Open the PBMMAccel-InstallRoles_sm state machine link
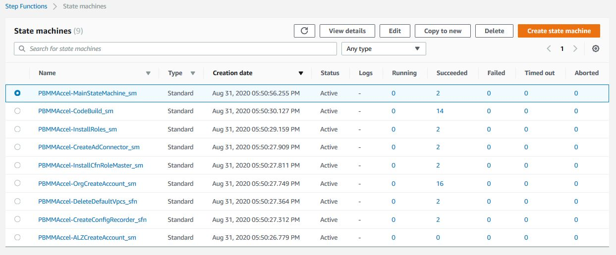616x255 pixels. tap(77, 129)
